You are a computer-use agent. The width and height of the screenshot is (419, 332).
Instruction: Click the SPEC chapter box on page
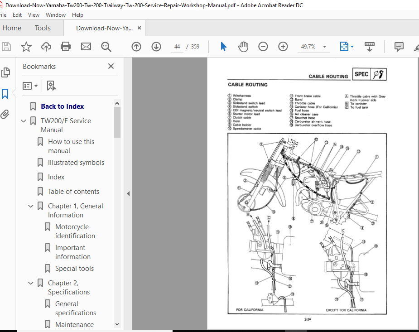369,74
